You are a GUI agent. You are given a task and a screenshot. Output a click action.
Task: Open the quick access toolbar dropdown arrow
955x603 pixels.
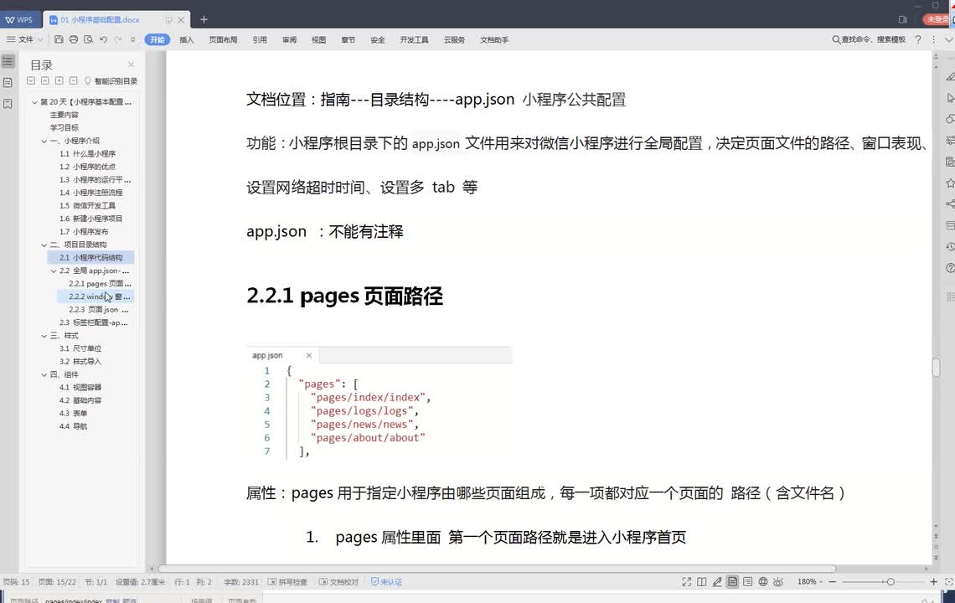[132, 39]
